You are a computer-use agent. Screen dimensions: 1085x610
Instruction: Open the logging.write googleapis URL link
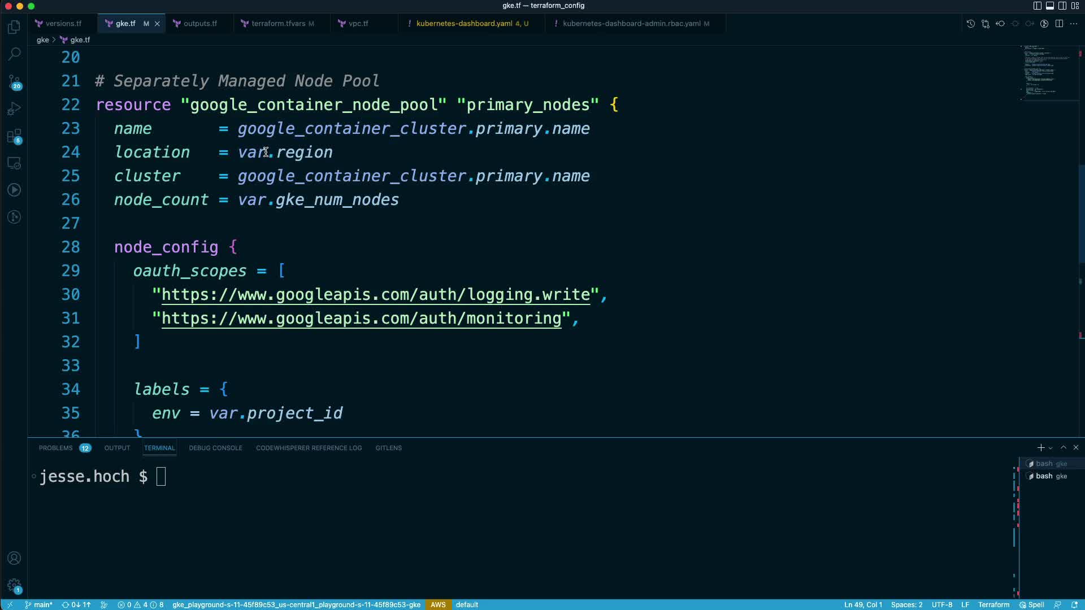(x=376, y=295)
